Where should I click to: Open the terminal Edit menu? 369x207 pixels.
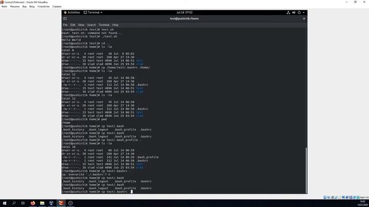click(73, 25)
